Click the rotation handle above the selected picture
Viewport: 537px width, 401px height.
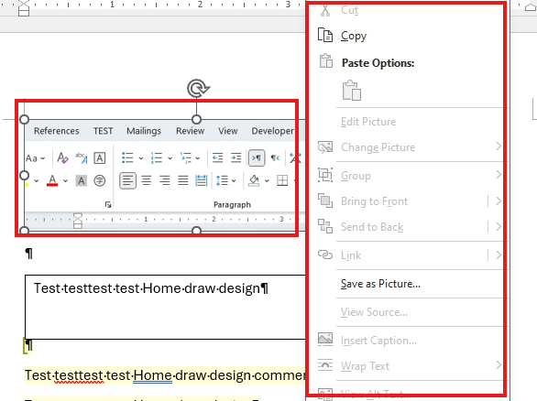[x=198, y=88]
